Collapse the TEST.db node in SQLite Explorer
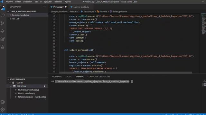 (x=10, y=83)
